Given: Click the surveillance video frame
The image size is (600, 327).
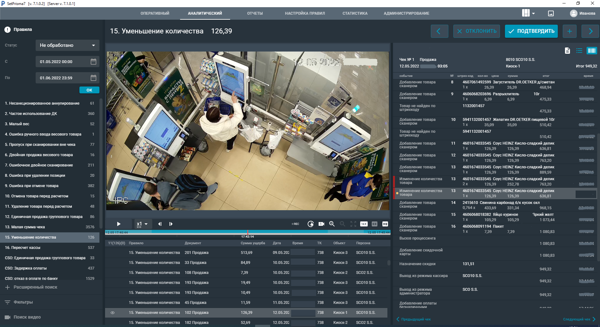Looking at the screenshot, I should [x=248, y=131].
